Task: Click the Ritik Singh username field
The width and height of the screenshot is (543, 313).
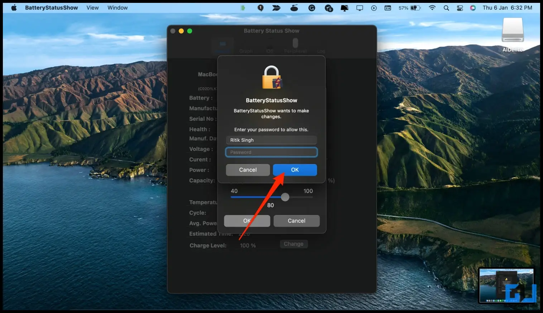Action: click(x=271, y=140)
